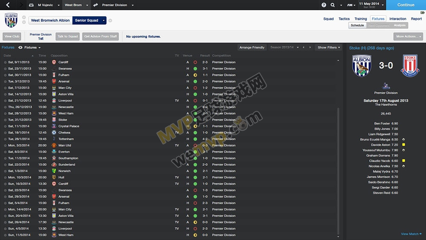Image resolution: width=426 pixels, height=240 pixels.
Task: Click the Liverpool badge on 21/12/2013 row
Action: coord(54,101)
